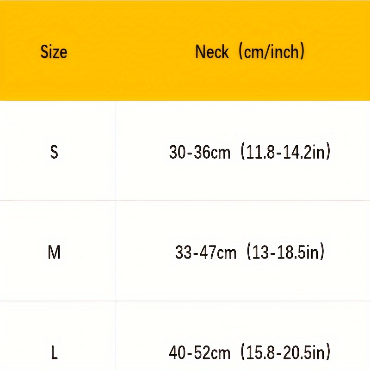370x370 pixels.
Task: Click the "33-47cm" neck value
Action: tap(205, 253)
